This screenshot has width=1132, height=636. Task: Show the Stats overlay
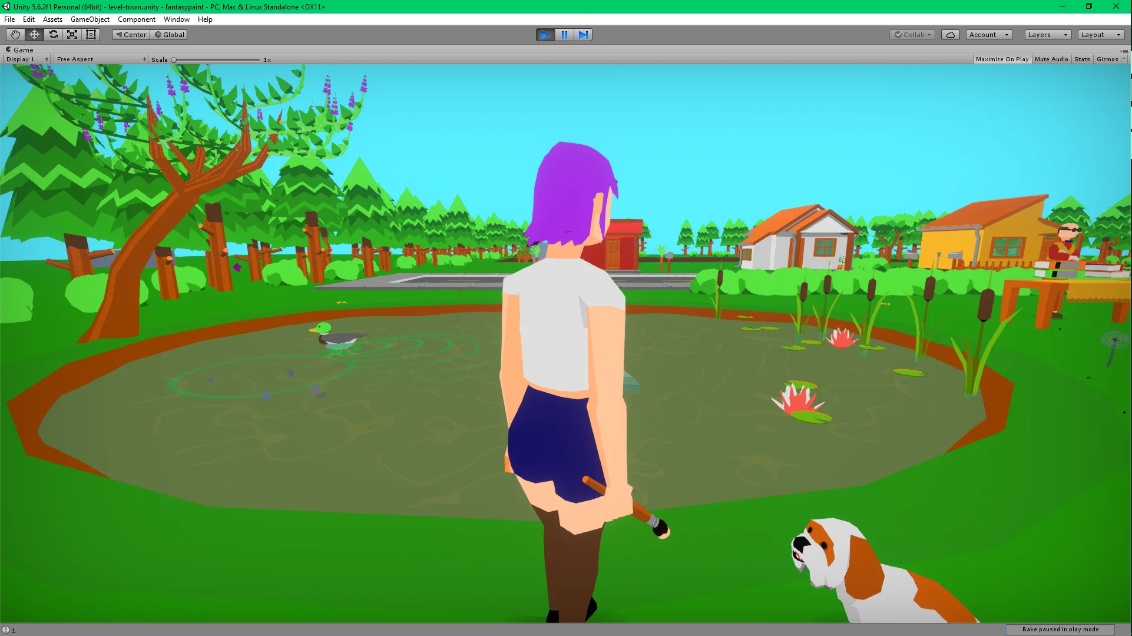[x=1082, y=59]
